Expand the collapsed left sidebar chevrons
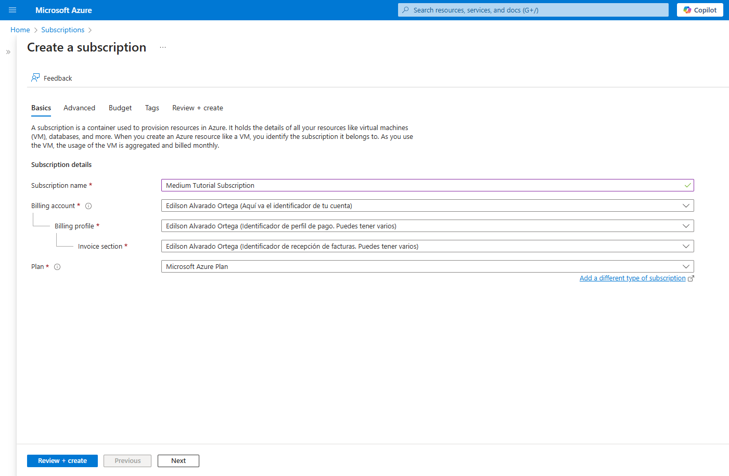Image resolution: width=729 pixels, height=476 pixels. pos(8,52)
